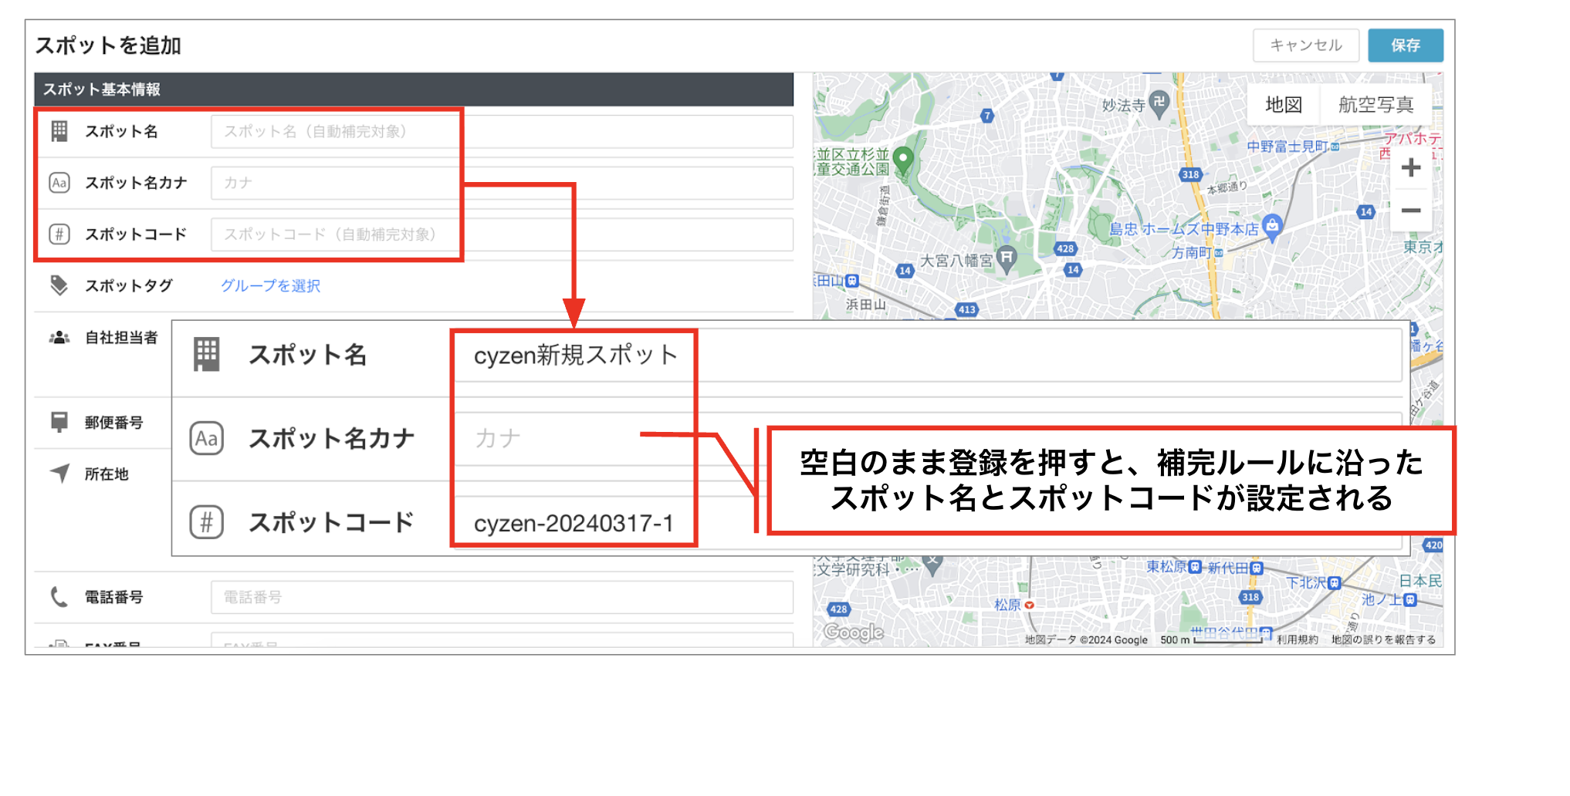The height and width of the screenshot is (796, 1570).
Task: Click the 島忠ホームズ中野本店 shop marker
Action: (1273, 227)
